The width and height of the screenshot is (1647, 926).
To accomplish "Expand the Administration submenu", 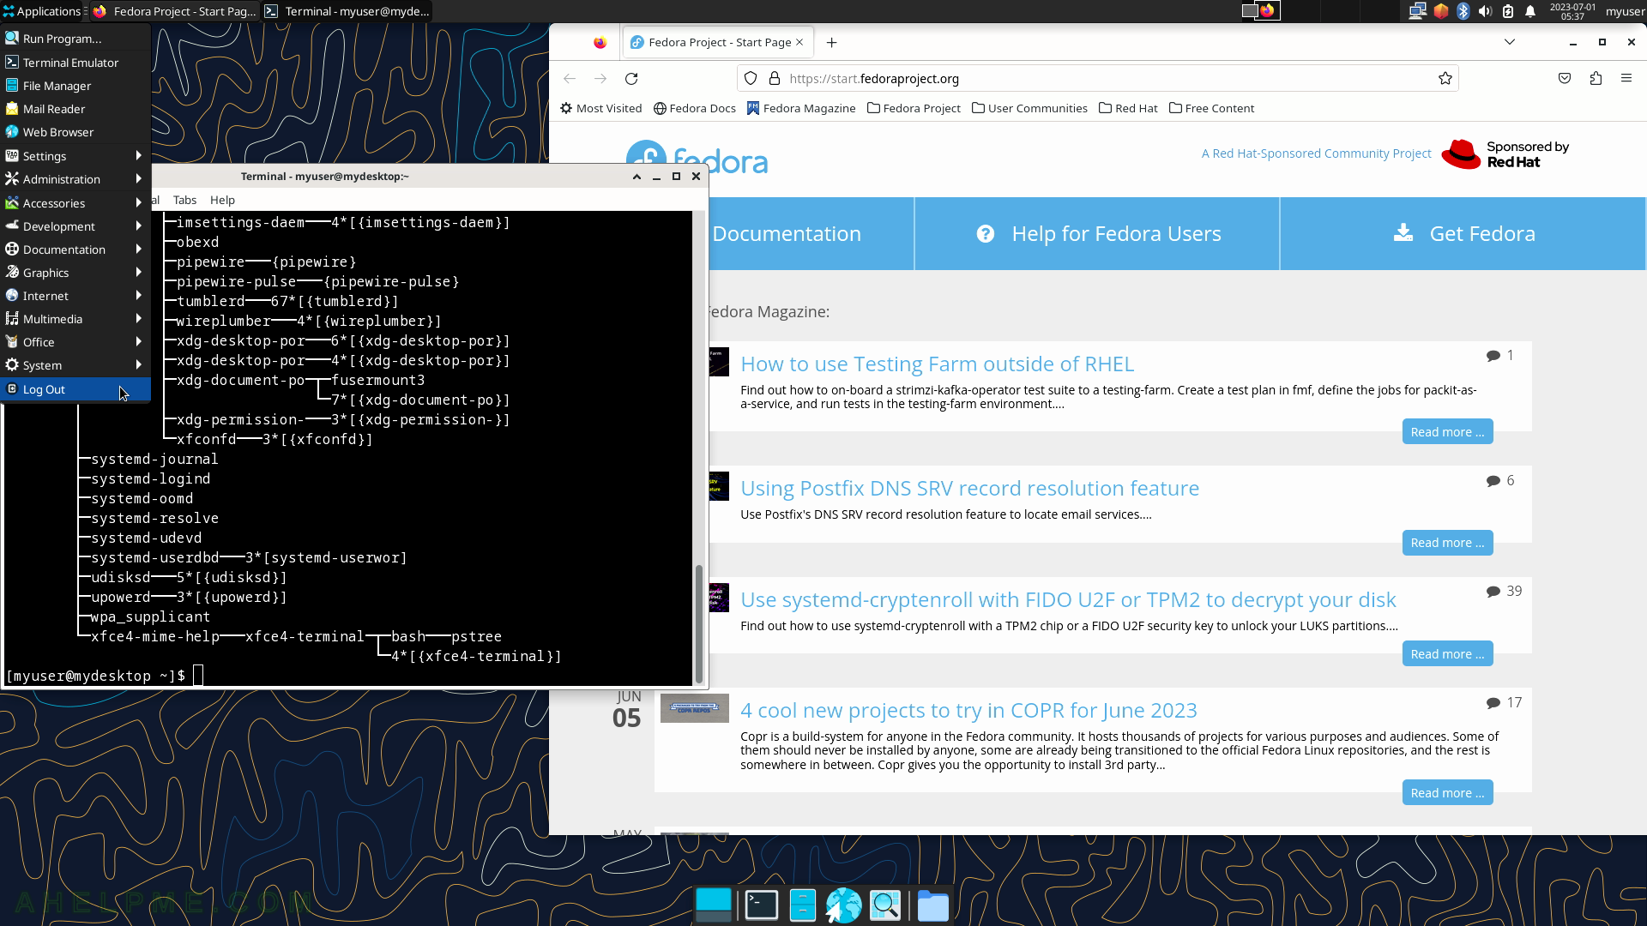I will pyautogui.click(x=75, y=179).
